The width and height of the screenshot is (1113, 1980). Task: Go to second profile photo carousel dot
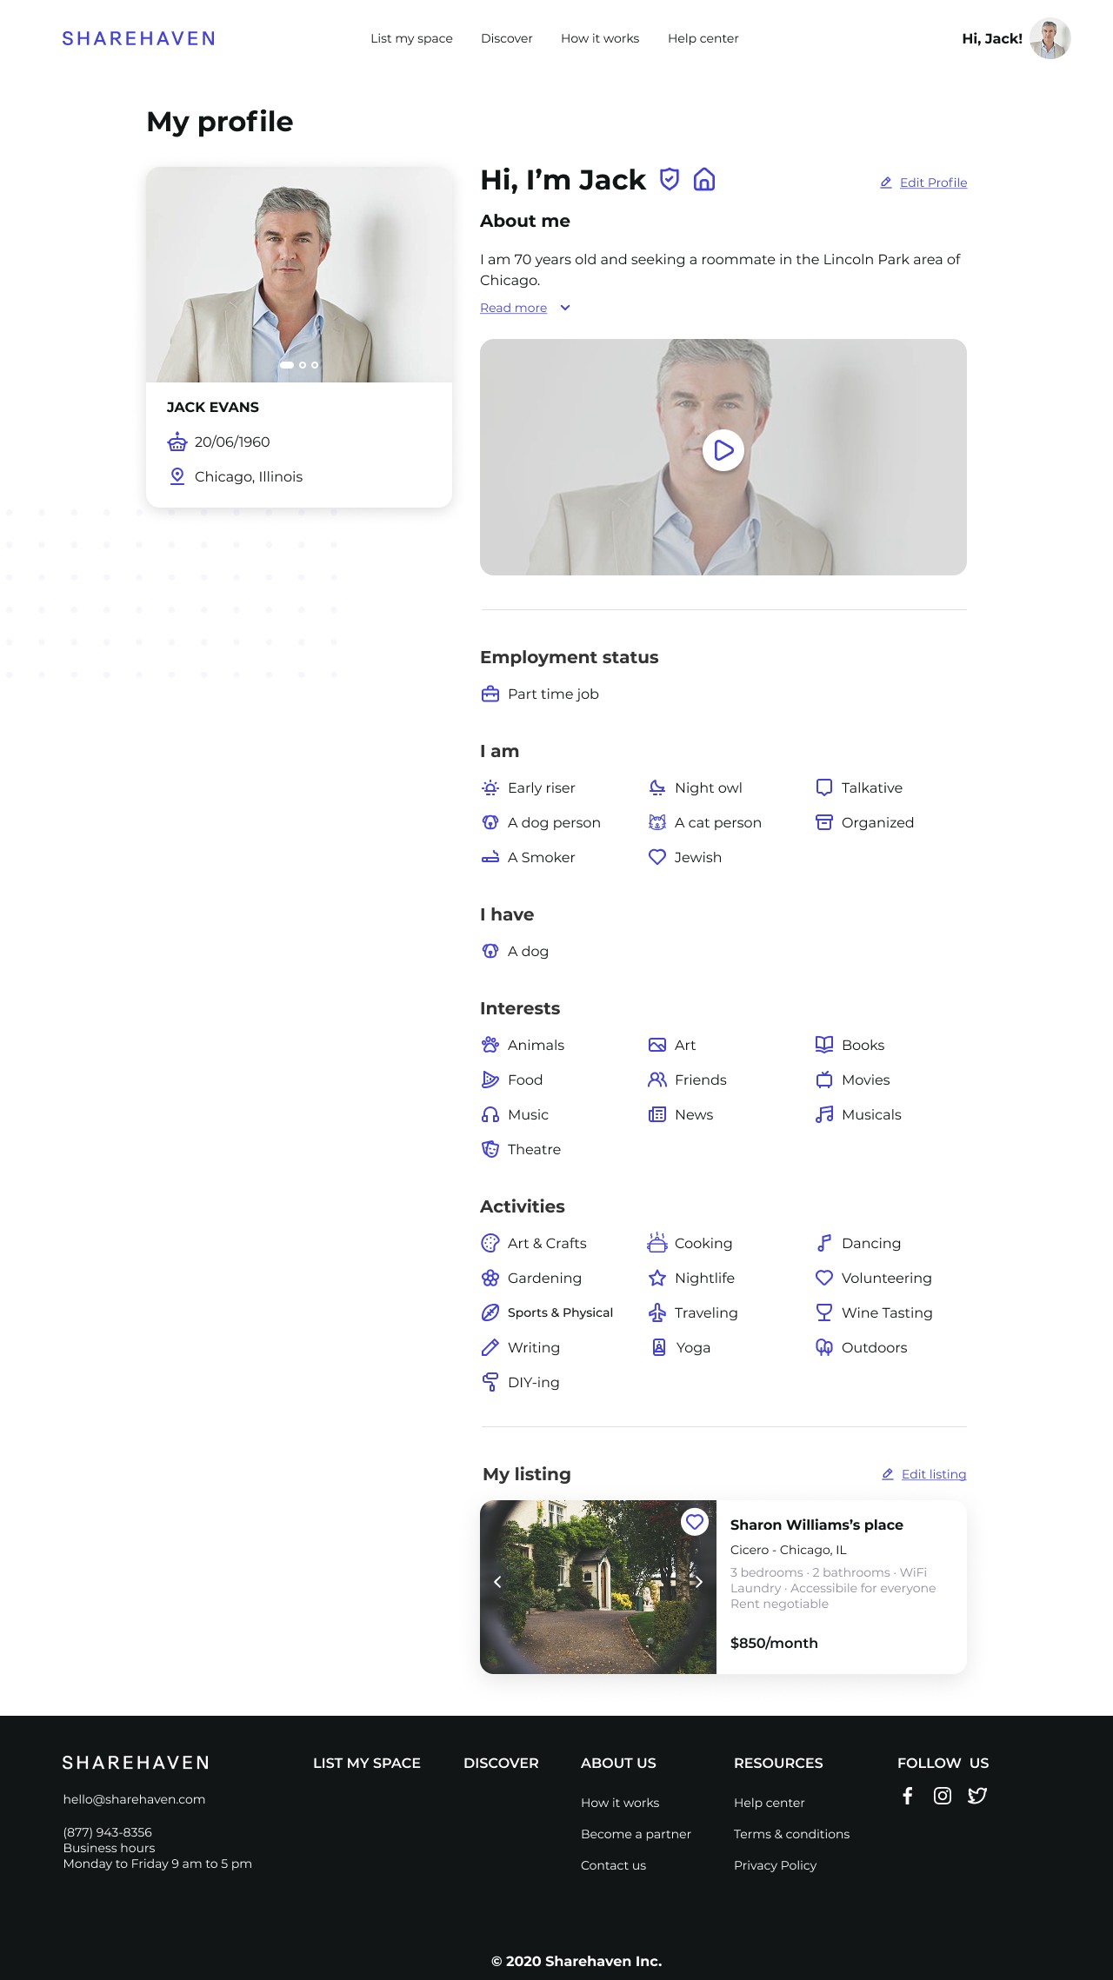click(303, 365)
